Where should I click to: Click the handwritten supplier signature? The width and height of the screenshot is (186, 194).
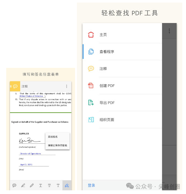click(30, 141)
